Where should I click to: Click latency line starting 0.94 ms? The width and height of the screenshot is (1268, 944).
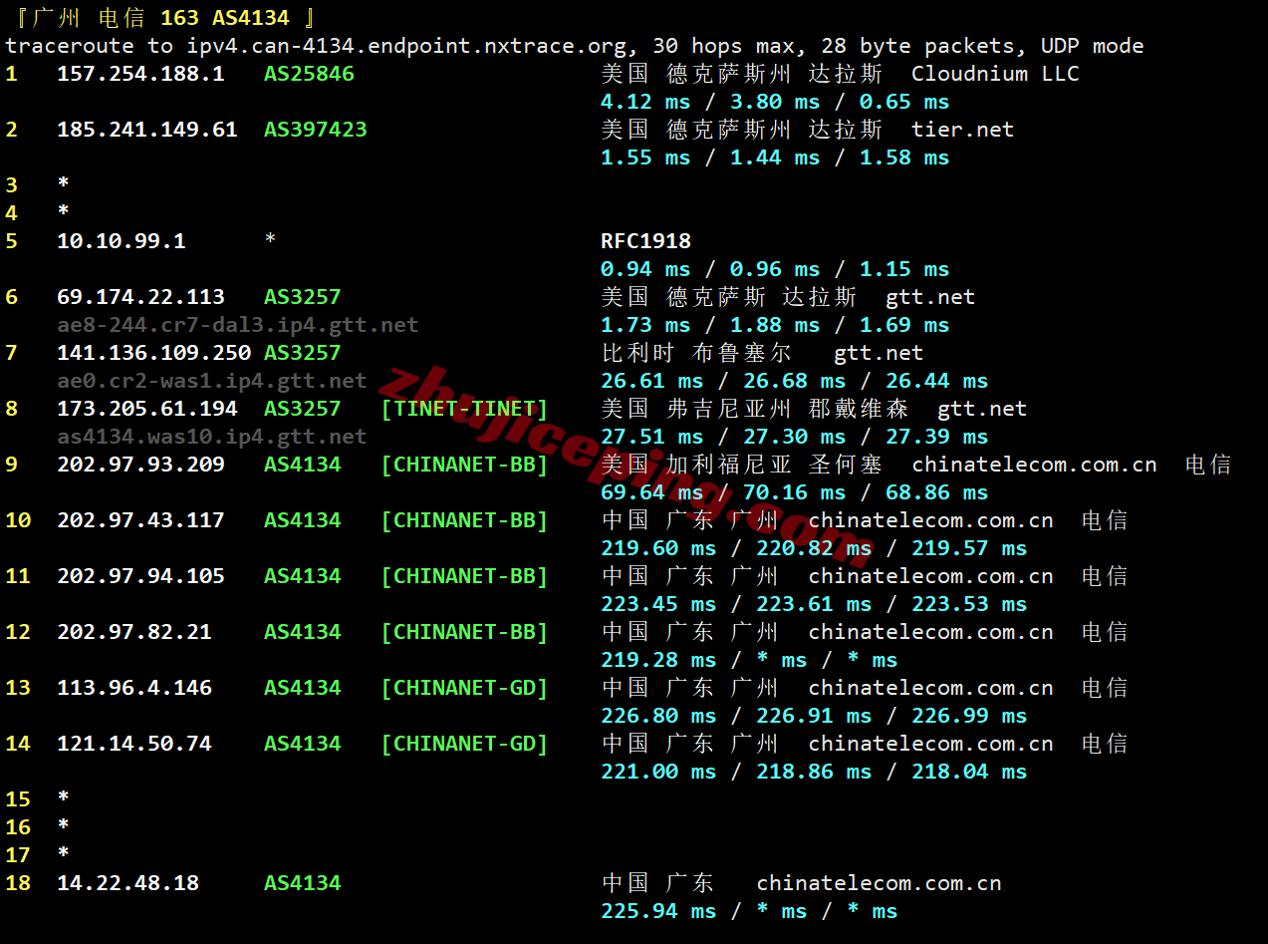click(775, 269)
